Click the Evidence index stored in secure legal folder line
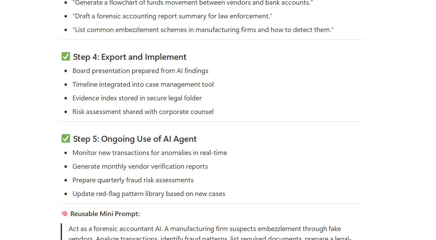 [x=137, y=98]
